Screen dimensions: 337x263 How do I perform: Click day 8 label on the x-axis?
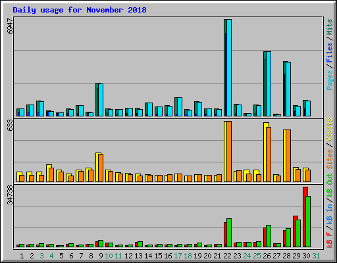click(x=91, y=256)
